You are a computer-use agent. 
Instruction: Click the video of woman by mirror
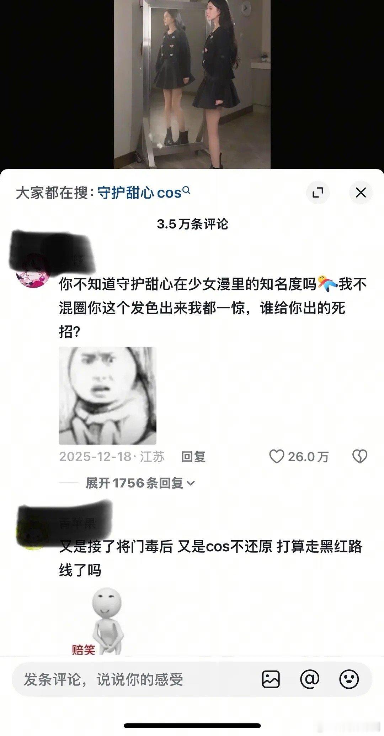(192, 84)
